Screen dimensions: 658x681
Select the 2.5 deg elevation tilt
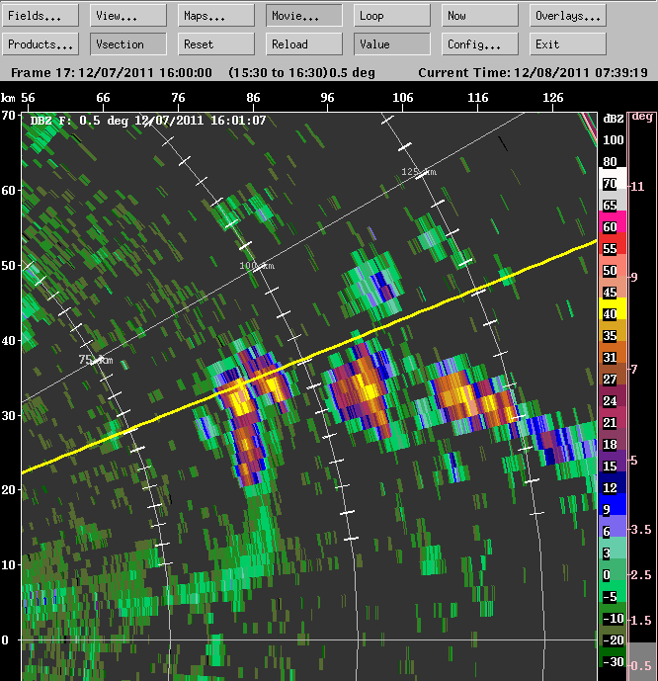click(x=641, y=575)
